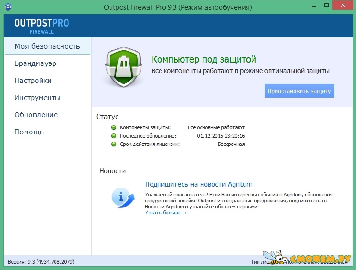Minimize the Outpost Firewall window
Screen dimensions: 356x270
tap(314, 6)
